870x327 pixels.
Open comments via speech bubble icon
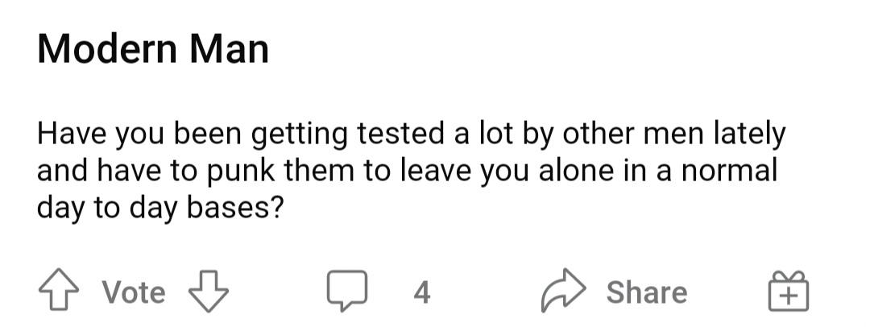[x=347, y=291]
